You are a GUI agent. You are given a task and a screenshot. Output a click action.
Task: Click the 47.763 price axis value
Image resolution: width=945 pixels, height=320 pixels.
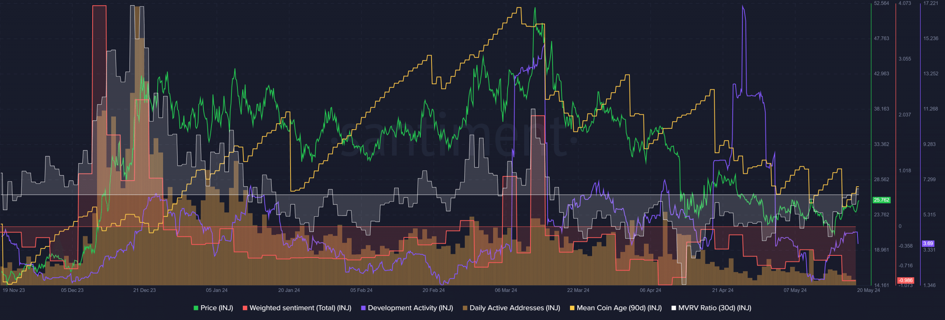[x=882, y=38]
